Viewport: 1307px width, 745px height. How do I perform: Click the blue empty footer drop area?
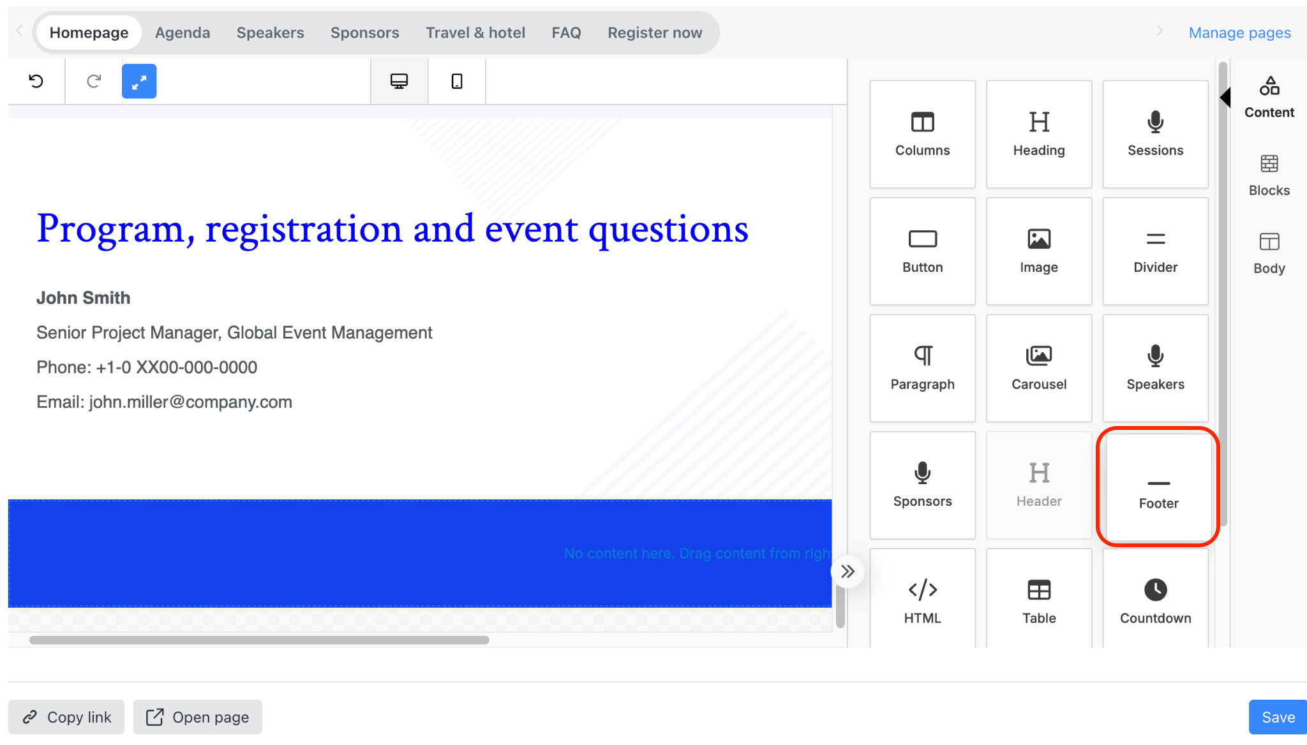420,553
